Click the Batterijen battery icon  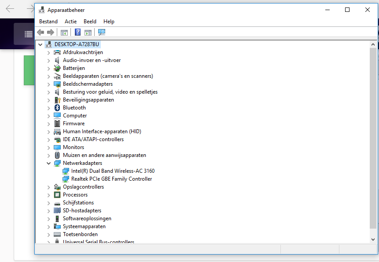[x=57, y=68]
